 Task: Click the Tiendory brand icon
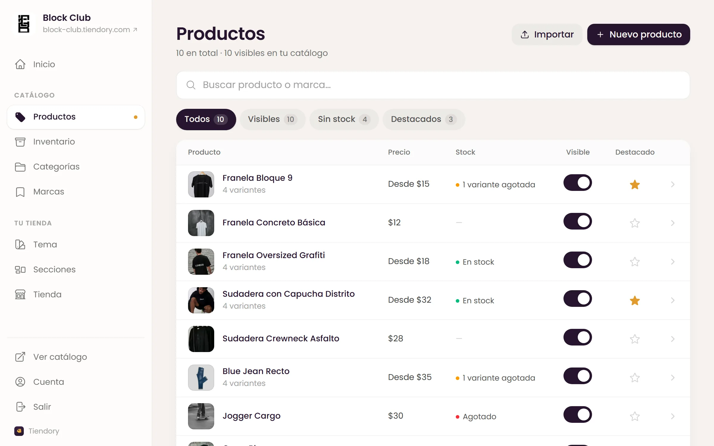[19, 431]
